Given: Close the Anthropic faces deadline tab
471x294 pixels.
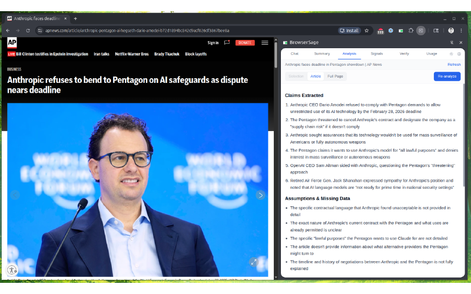Looking at the screenshot, I should point(65,19).
